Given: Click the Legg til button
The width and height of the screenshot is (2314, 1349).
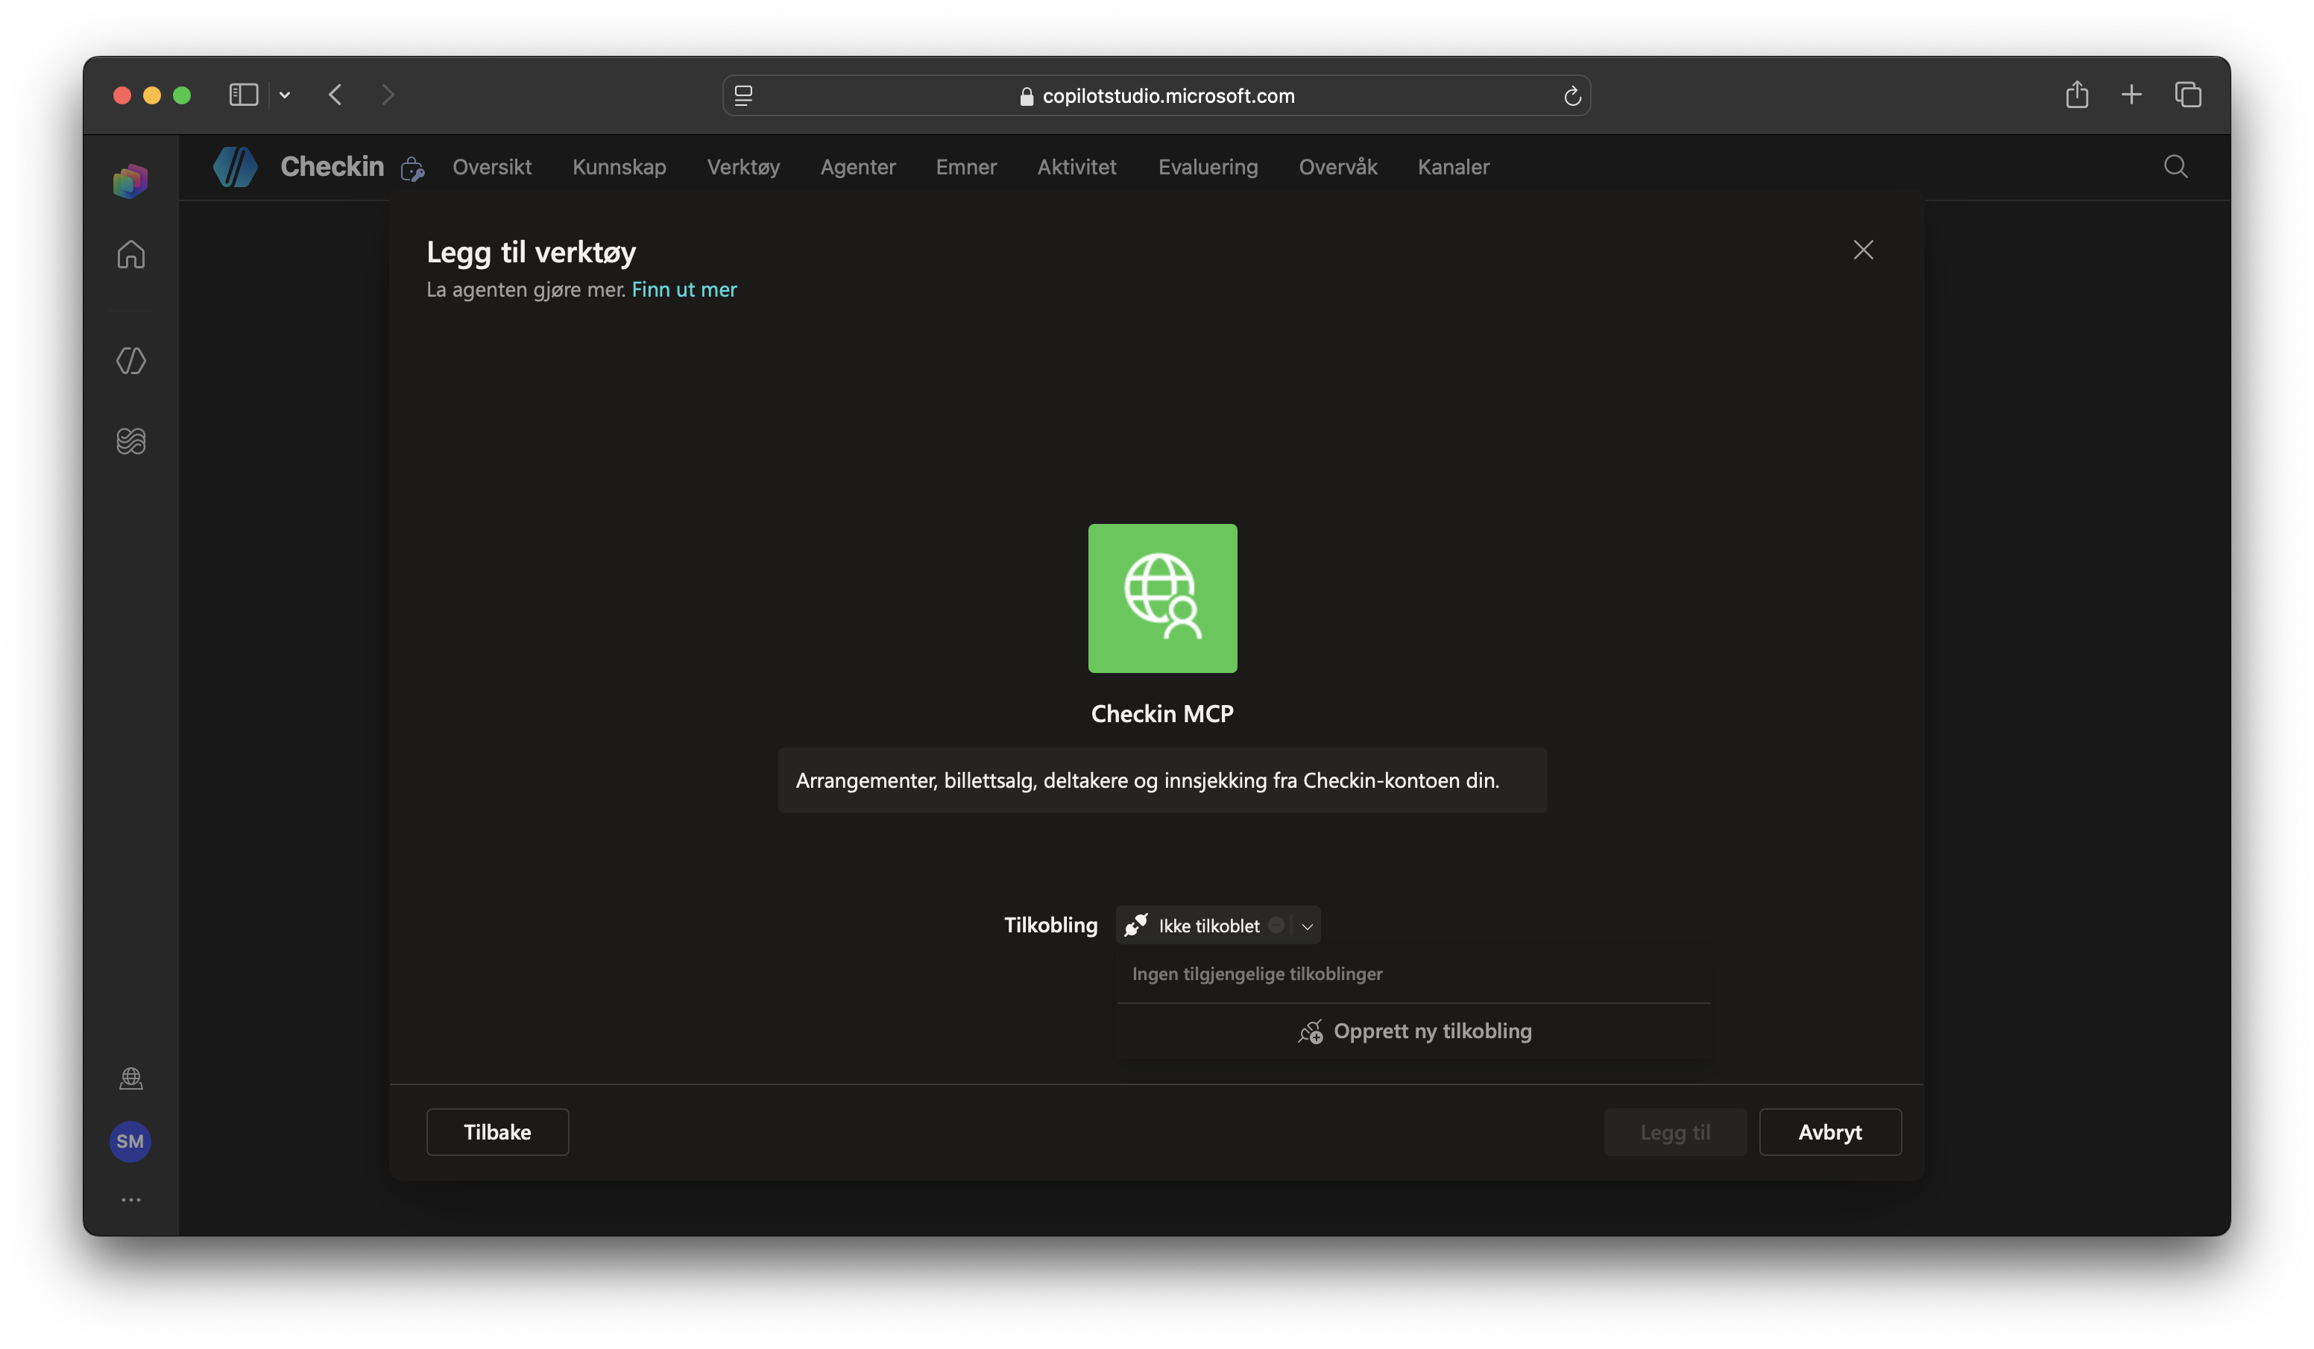Looking at the screenshot, I should [1675, 1132].
